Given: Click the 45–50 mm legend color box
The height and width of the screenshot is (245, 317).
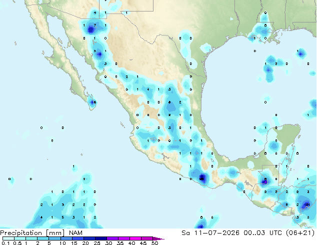Looking at the screenshot, I should [147, 238].
